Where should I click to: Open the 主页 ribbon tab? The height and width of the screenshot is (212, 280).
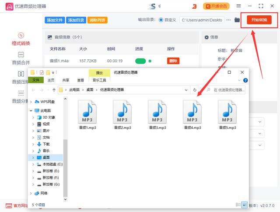tap(51, 80)
